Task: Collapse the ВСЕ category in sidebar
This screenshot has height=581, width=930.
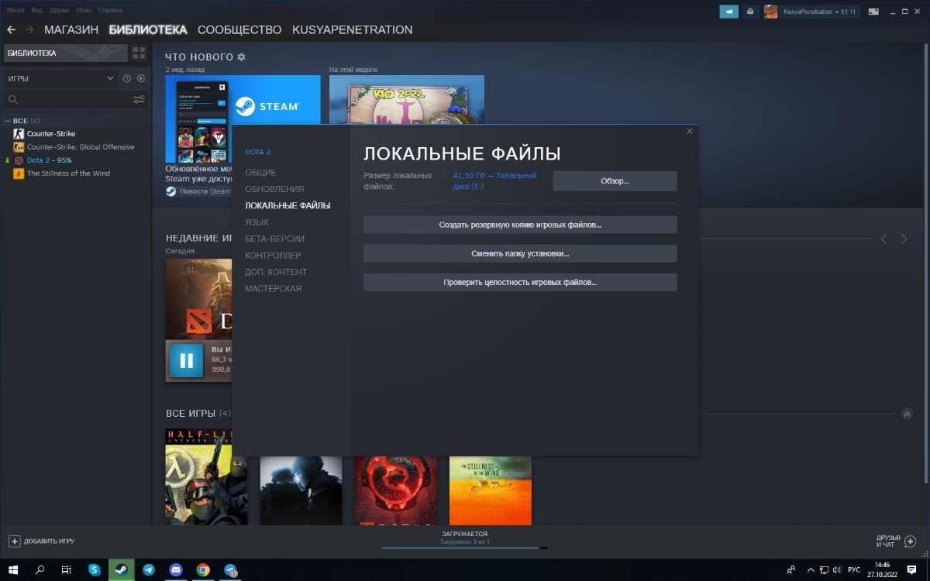Action: (8, 121)
